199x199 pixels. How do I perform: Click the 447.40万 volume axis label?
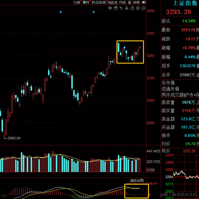[154, 151]
